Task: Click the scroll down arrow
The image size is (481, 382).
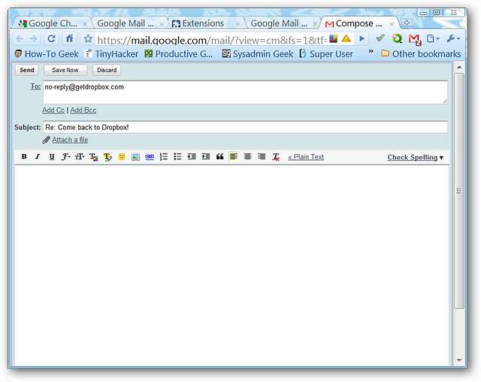Action: click(459, 360)
